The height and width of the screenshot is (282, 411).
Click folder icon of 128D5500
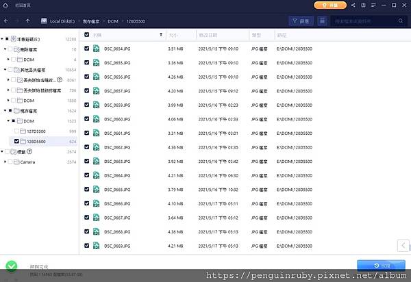(x=23, y=142)
